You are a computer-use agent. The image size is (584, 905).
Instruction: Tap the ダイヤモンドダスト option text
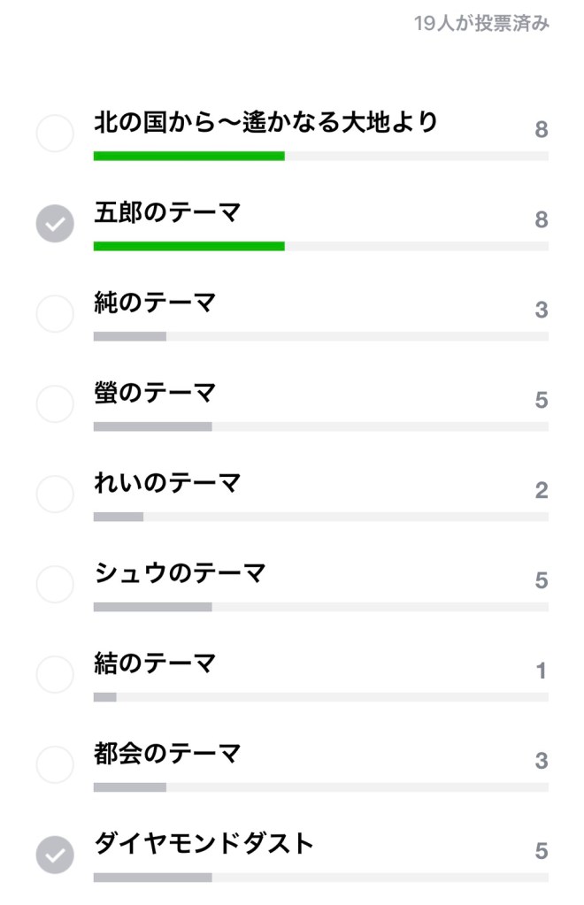coord(204,844)
